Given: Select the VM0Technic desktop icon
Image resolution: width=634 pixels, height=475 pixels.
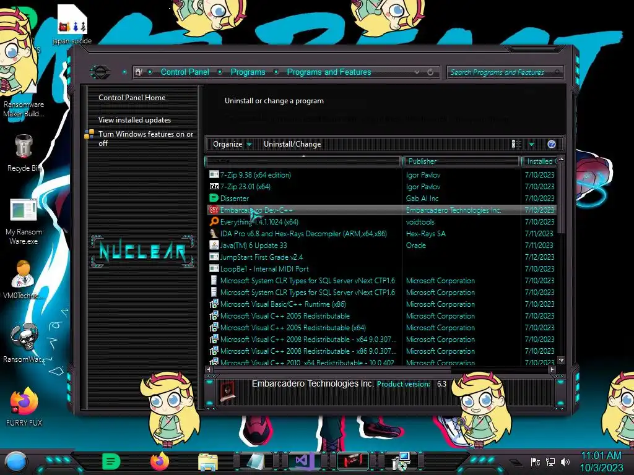Looking at the screenshot, I should tap(24, 280).
